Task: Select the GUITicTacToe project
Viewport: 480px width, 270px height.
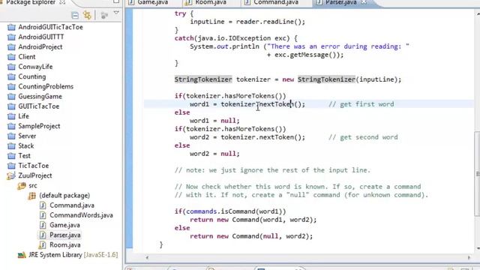Action: (x=39, y=106)
